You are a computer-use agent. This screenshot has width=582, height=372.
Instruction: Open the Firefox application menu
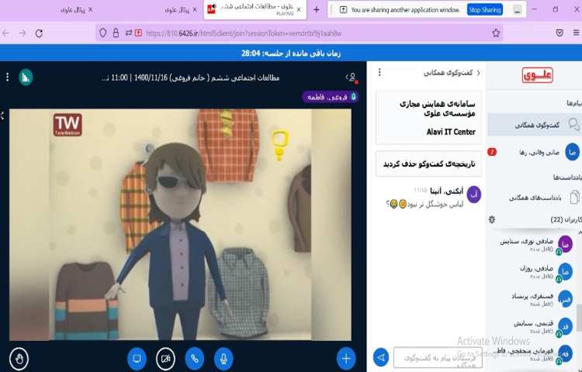pos(576,33)
